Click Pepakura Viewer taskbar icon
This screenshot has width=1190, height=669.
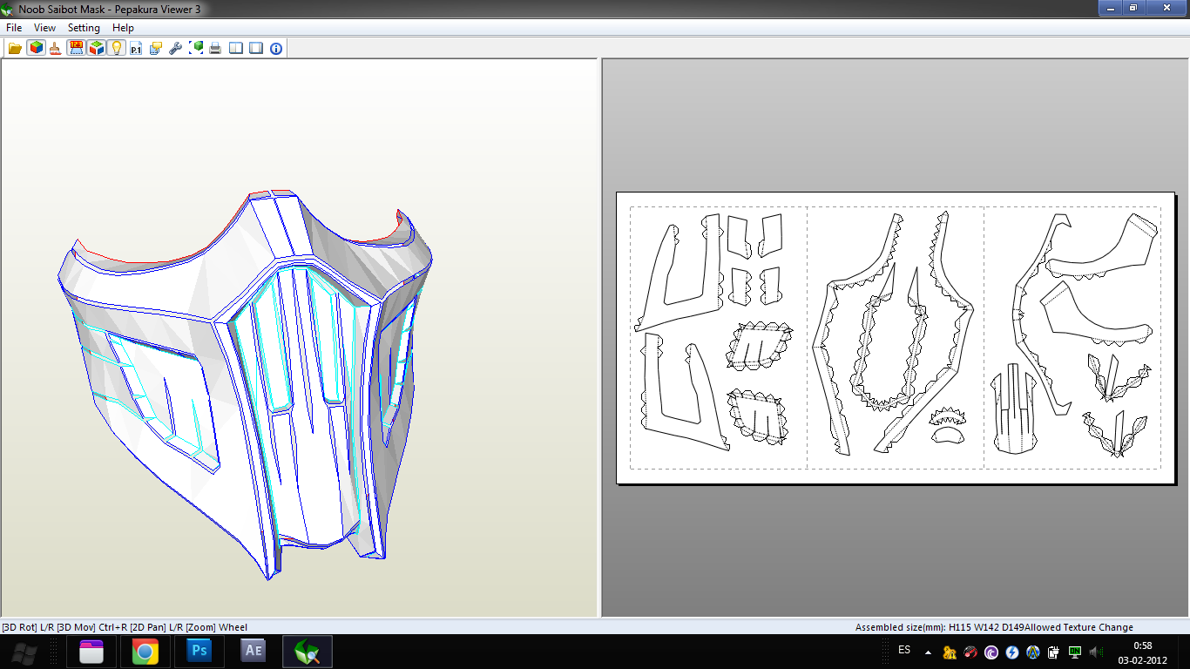tap(308, 651)
